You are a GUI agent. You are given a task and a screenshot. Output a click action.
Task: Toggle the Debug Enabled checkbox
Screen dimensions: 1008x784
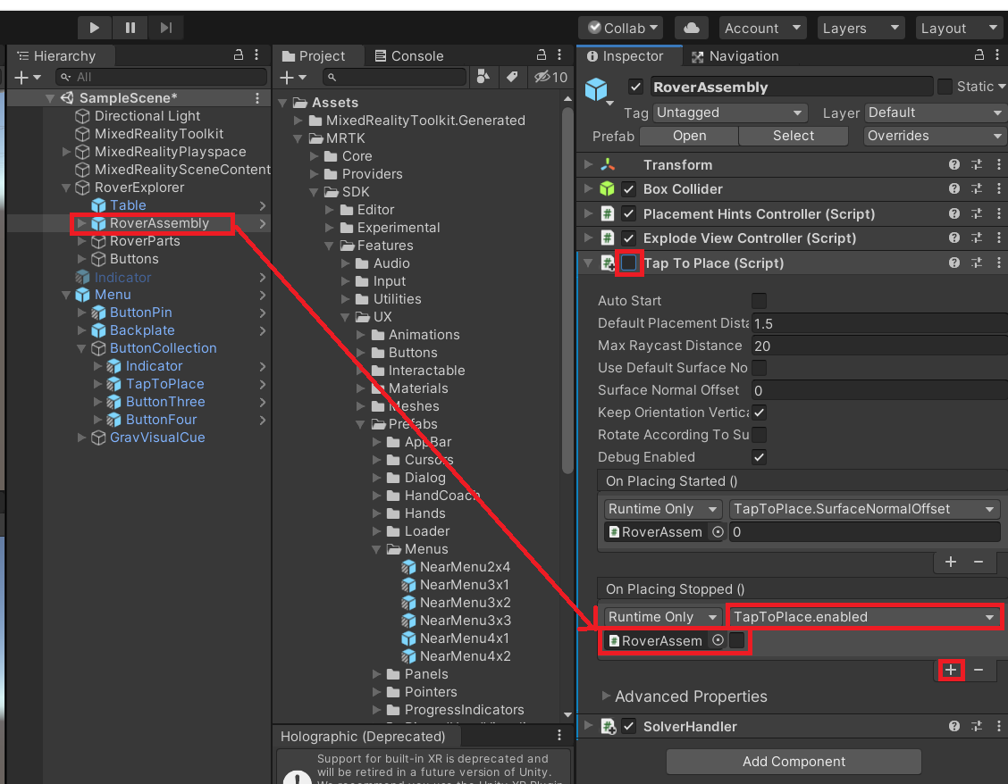(759, 457)
